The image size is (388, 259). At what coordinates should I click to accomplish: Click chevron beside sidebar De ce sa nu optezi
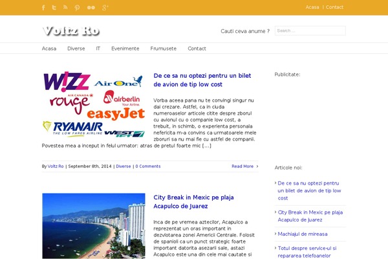pos(275,183)
